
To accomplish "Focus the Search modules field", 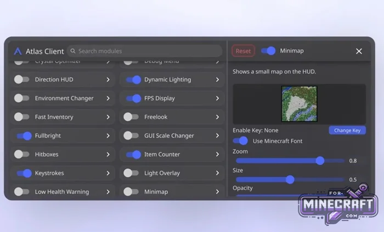I will pyautogui.click(x=144, y=51).
